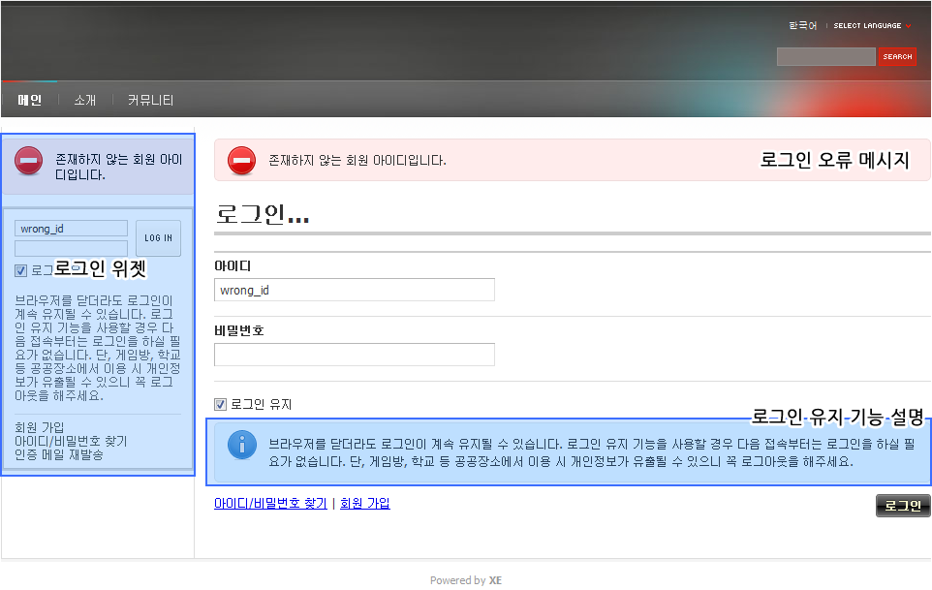Toggle the keep-login checkbox in sidebar widget
This screenshot has width=932, height=590.
(x=21, y=271)
